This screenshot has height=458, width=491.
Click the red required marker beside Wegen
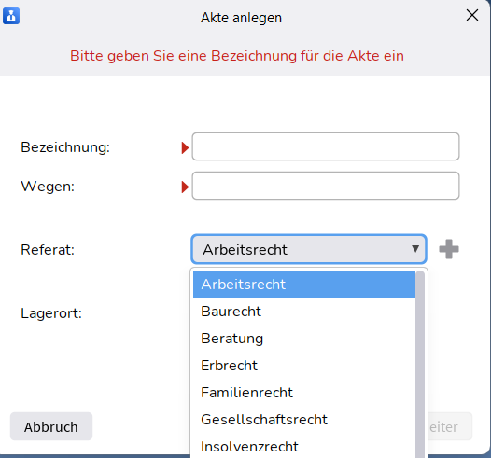coord(185,187)
